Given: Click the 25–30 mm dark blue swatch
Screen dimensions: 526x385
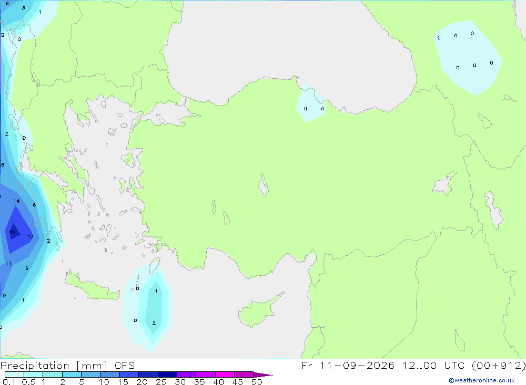Looking at the screenshot, I should (167, 374).
